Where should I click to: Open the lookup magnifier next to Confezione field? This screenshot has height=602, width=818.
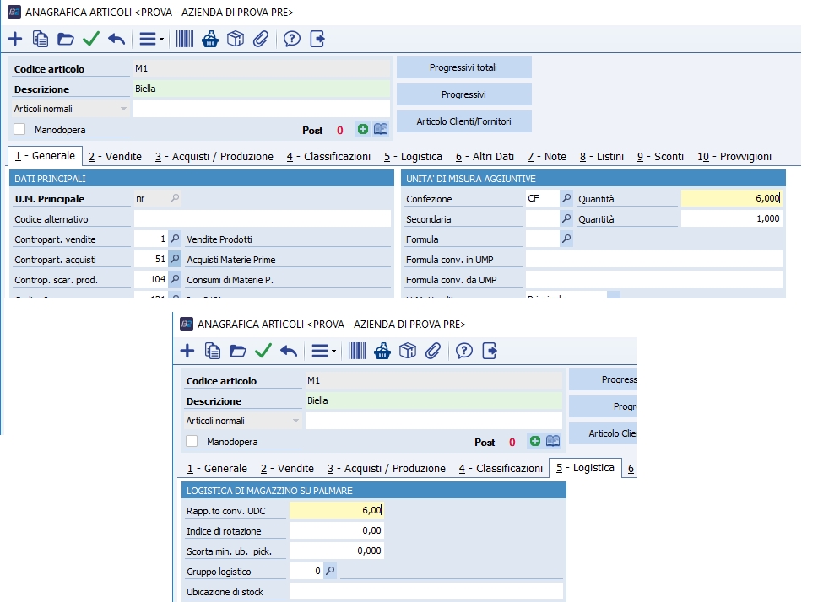pyautogui.click(x=567, y=198)
